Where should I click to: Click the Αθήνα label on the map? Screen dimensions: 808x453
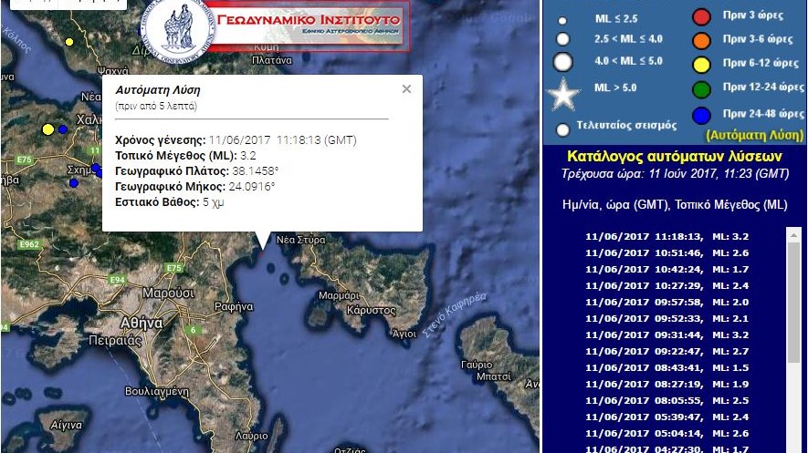[x=142, y=324]
